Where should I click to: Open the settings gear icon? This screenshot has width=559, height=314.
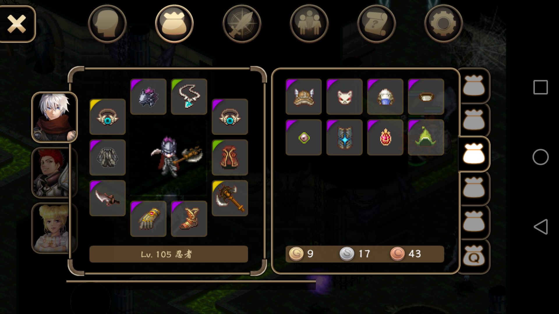443,24
